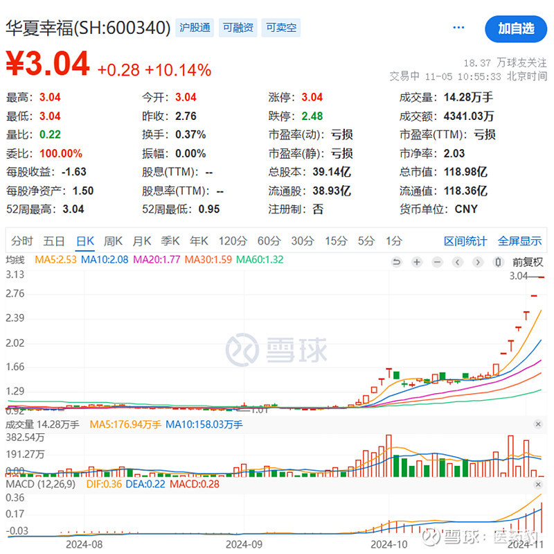
Task: Click the 每股净资产 value 1.50
Action: [x=83, y=191]
